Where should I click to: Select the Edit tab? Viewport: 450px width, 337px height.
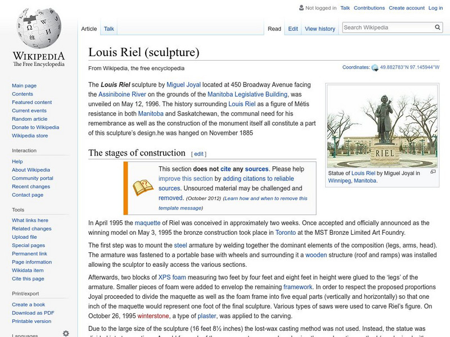coord(293,28)
